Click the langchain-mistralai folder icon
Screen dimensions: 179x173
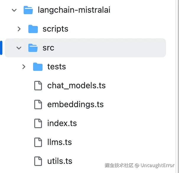28,10
